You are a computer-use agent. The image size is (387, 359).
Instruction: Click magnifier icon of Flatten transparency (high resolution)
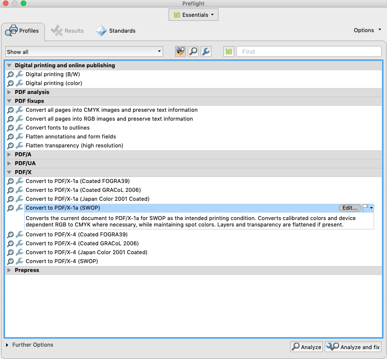(x=10, y=145)
